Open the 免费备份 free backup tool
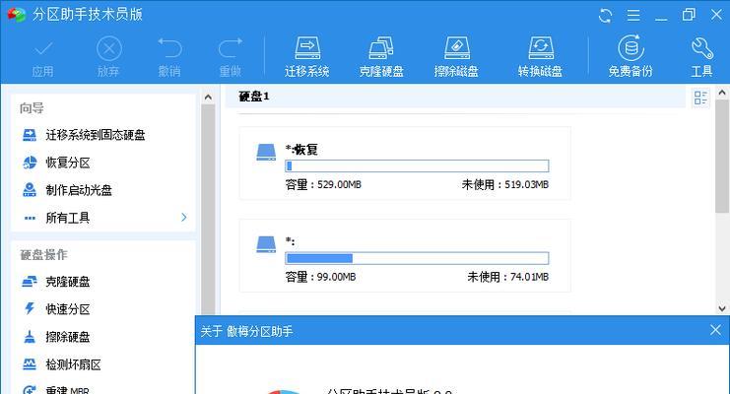The image size is (730, 394). (x=630, y=57)
